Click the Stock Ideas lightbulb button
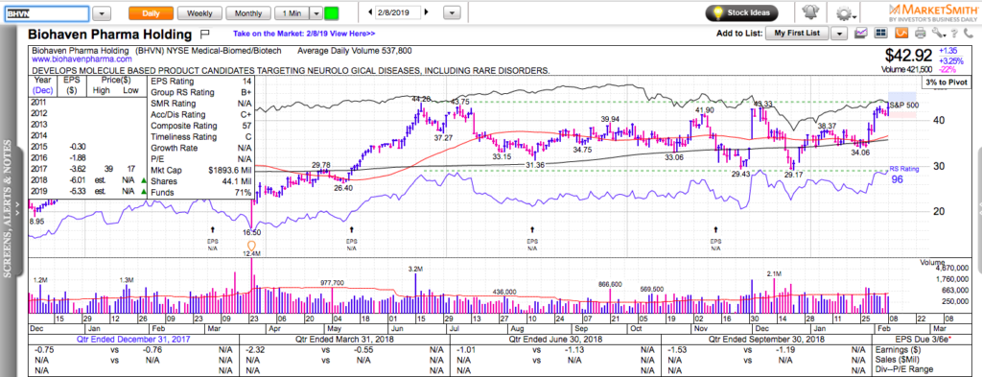 pyautogui.click(x=741, y=12)
